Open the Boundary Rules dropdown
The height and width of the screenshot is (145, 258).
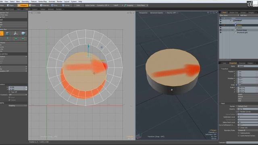pos(248,130)
